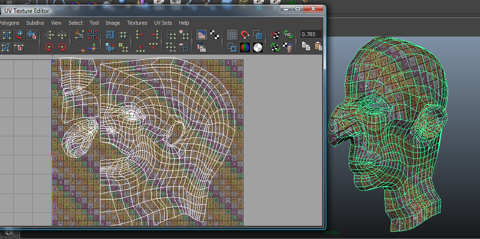Screen dimensions: 480x239
Task: Click the Sew UV edges icon with red arrows
Action: click(x=93, y=35)
